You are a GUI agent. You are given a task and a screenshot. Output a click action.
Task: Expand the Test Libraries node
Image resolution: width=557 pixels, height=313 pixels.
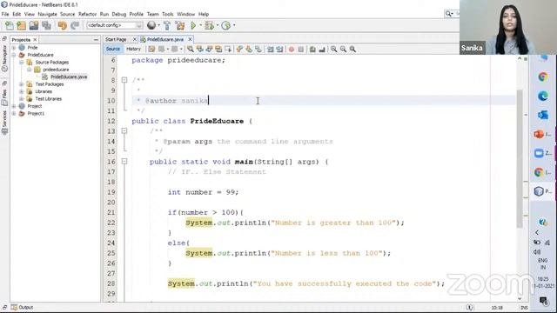click(x=21, y=98)
